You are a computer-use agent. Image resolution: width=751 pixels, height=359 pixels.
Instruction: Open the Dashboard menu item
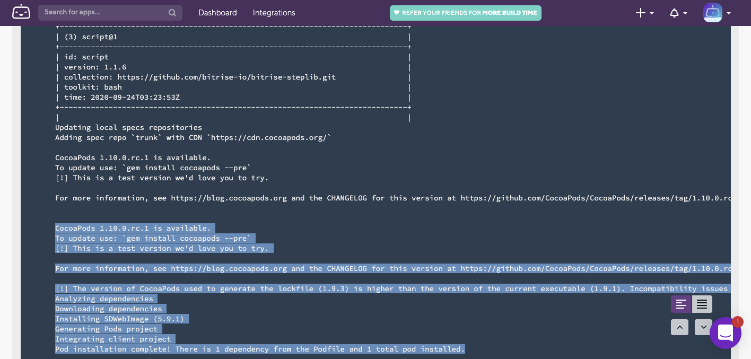[217, 13]
